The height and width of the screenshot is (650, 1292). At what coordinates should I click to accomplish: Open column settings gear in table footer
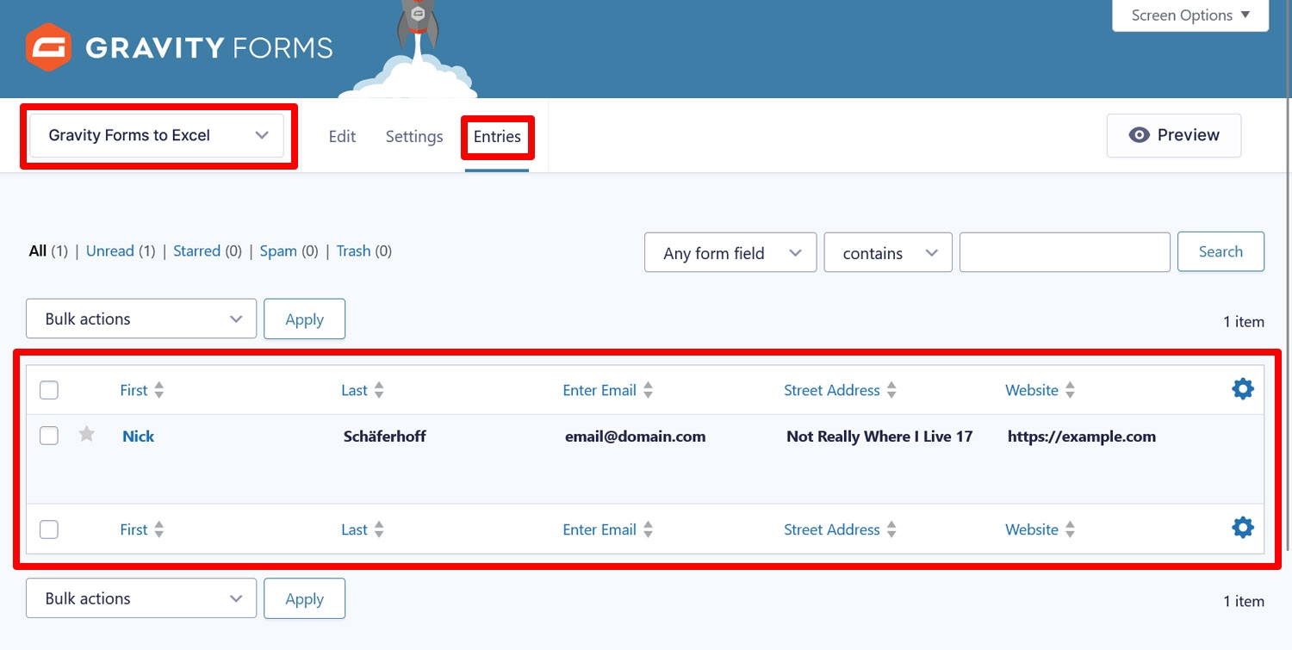[x=1242, y=528]
